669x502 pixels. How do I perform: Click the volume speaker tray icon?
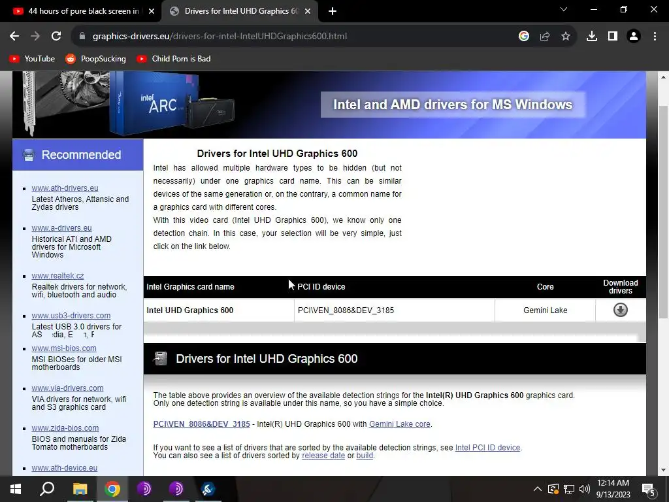pyautogui.click(x=584, y=489)
